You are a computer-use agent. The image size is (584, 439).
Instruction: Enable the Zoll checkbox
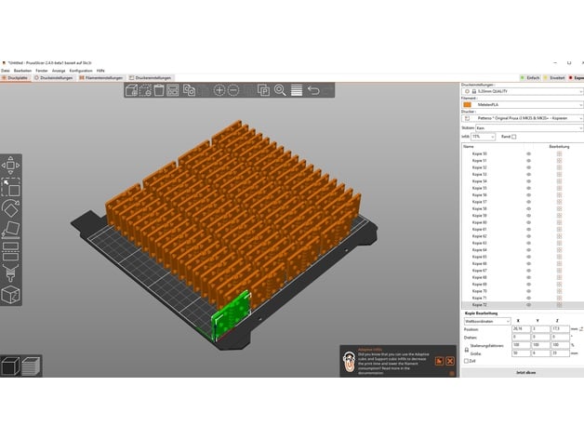click(x=466, y=361)
